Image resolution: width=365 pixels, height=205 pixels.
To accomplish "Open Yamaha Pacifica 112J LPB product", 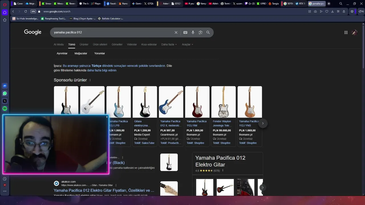I will [119, 116].
